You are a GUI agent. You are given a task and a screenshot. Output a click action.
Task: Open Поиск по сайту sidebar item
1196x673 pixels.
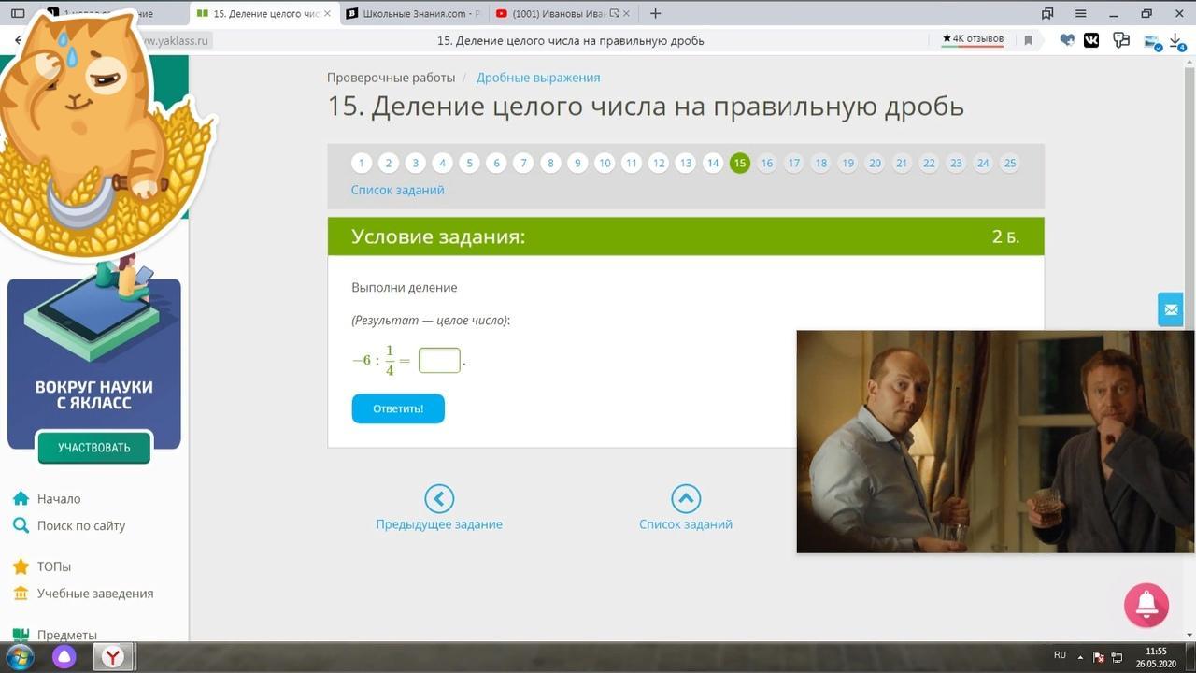pyautogui.click(x=81, y=526)
